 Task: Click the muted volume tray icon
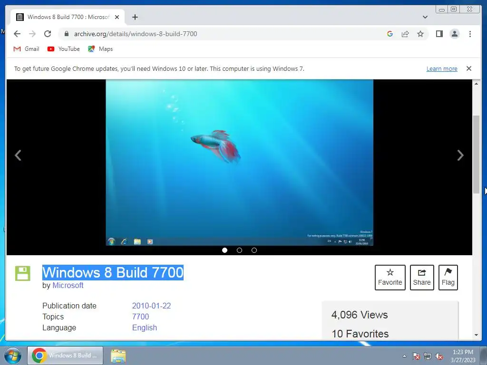pos(439,356)
